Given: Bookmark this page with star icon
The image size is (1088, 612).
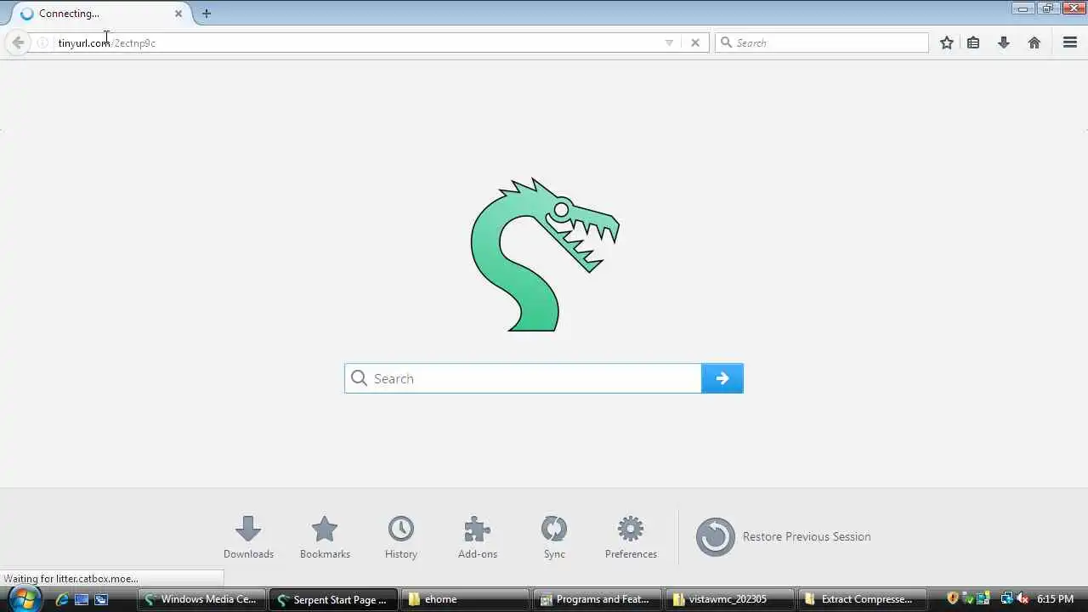Looking at the screenshot, I should click(x=947, y=42).
